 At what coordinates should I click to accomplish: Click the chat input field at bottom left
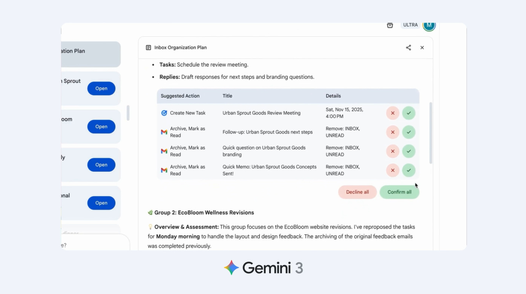(95, 242)
